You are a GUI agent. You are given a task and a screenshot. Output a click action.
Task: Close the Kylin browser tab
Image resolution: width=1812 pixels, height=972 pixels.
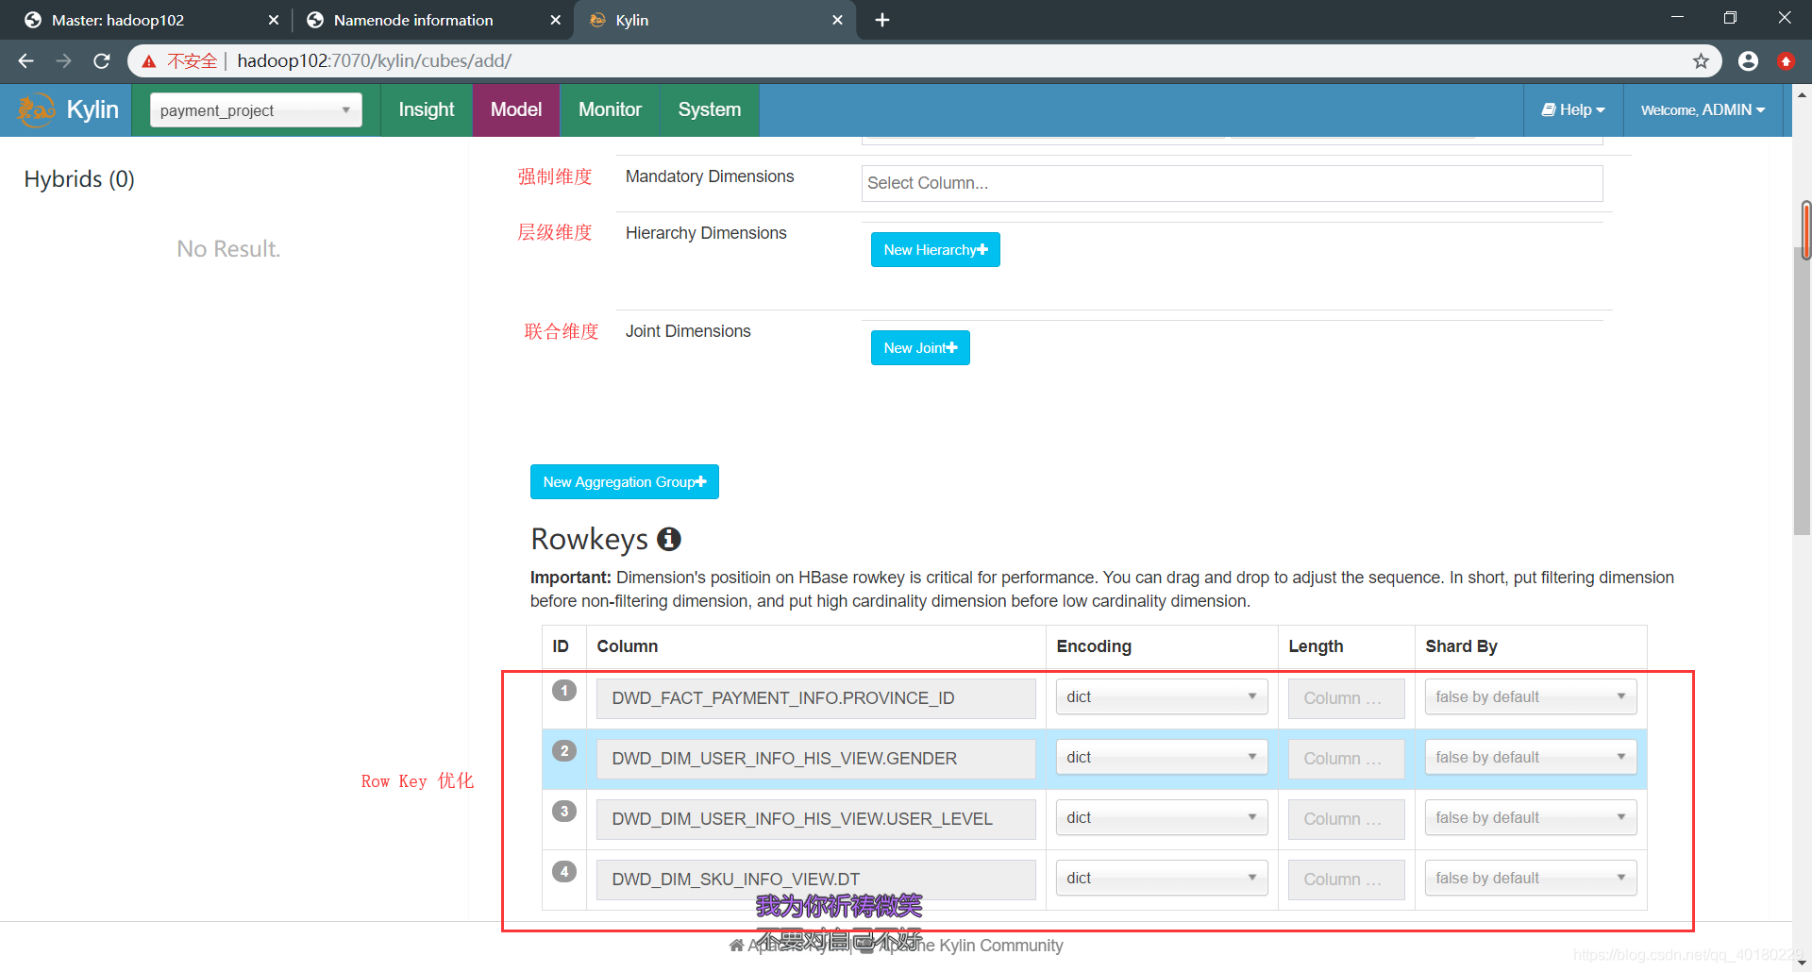tap(837, 20)
